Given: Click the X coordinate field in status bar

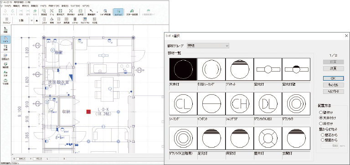Looking at the screenshot, I should (21, 159).
